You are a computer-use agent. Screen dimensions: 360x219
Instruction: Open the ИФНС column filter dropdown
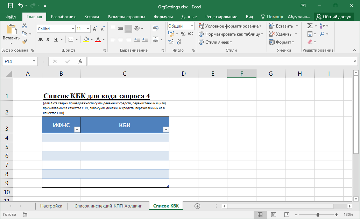(77, 130)
